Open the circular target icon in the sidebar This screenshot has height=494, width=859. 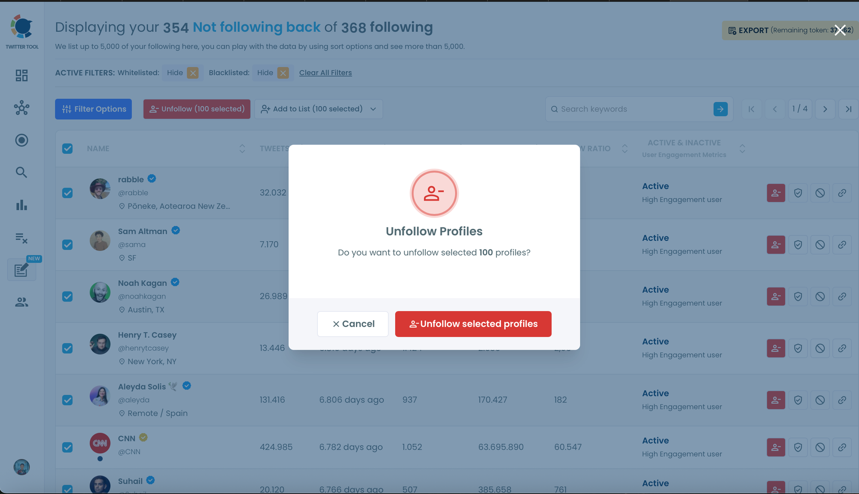21,140
